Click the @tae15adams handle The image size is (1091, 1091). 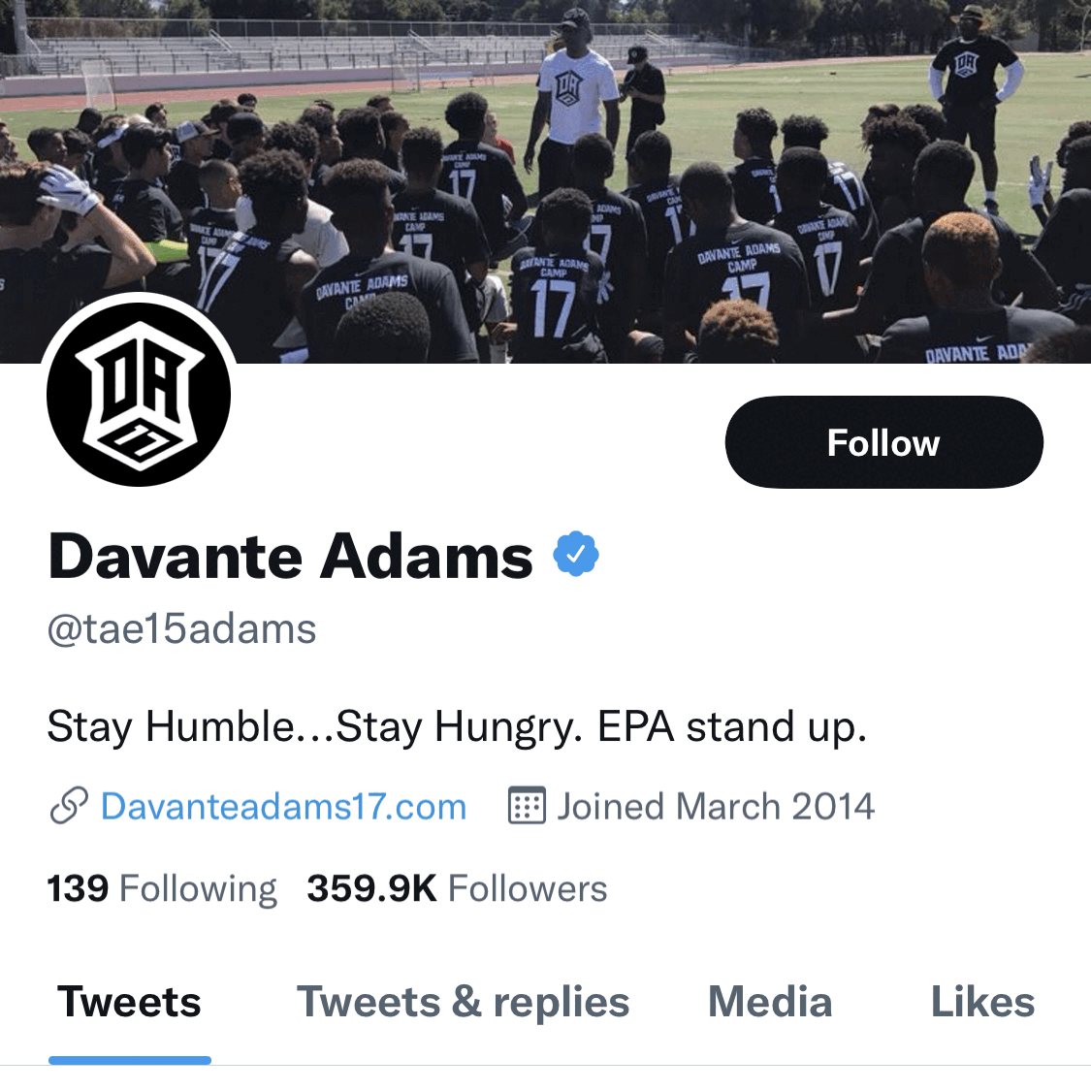[x=181, y=629]
